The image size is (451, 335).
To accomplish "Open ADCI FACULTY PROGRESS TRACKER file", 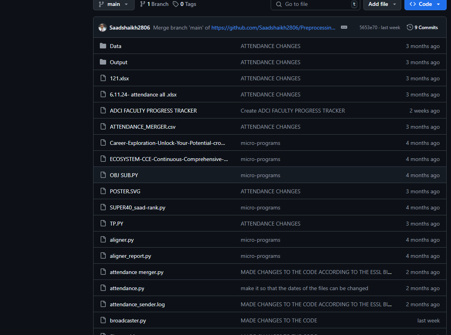I will point(153,111).
